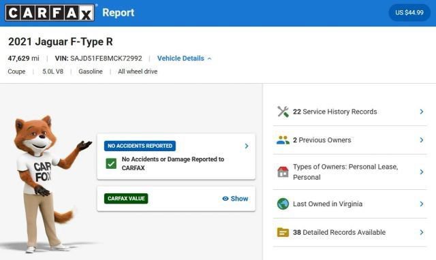Click the CARFAX VALUE green badge
The height and width of the screenshot is (260, 436).
[x=126, y=199]
